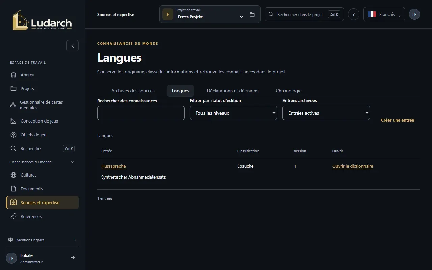Click Rechercher dans le projet search box
The width and height of the screenshot is (432, 270).
pyautogui.click(x=304, y=14)
